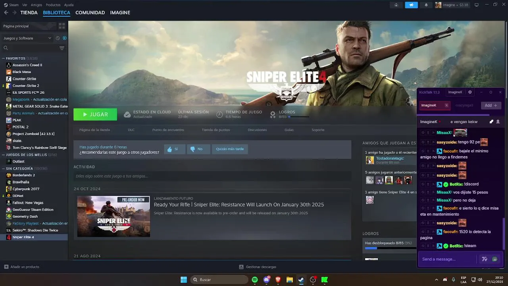Image resolution: width=508 pixels, height=286 pixels.
Task: Click the achievements progress bar under Logros panel
Action: 390,248
